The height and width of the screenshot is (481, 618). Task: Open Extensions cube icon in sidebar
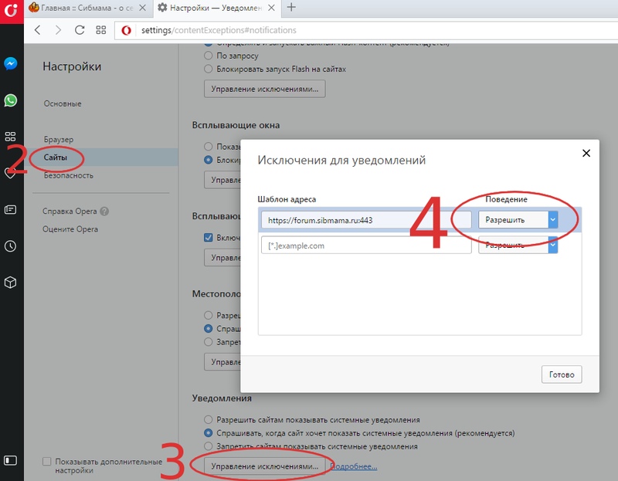11,283
